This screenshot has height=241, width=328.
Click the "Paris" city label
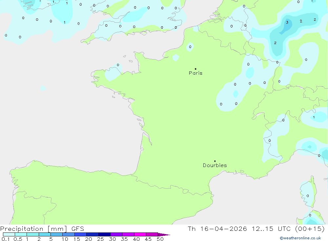[x=195, y=73]
